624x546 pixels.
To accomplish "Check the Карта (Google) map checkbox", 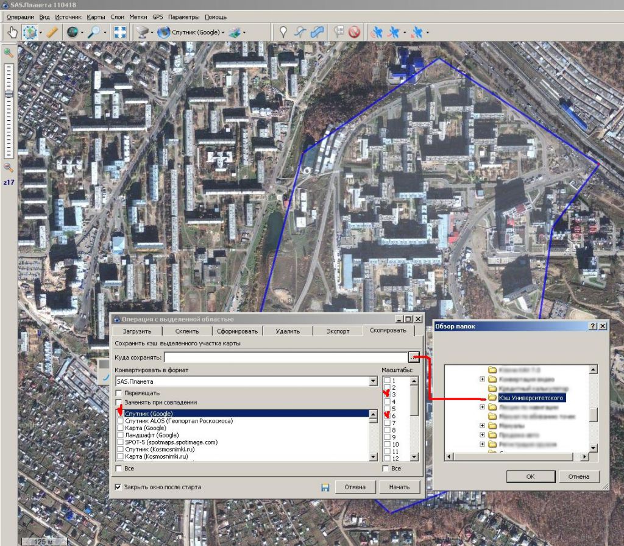I will pyautogui.click(x=120, y=428).
